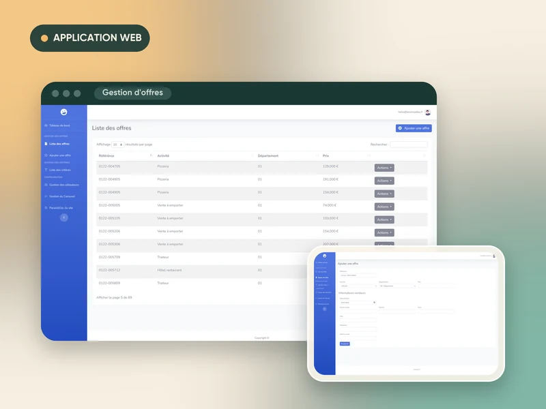
Task: Open Tableau de bord in the large window sidebar
Action: click(x=57, y=125)
